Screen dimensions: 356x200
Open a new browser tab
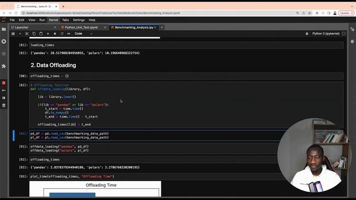pos(63,6)
